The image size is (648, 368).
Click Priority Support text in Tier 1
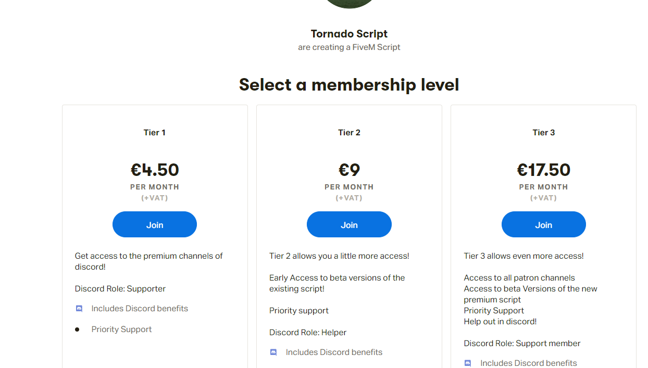tap(121, 329)
